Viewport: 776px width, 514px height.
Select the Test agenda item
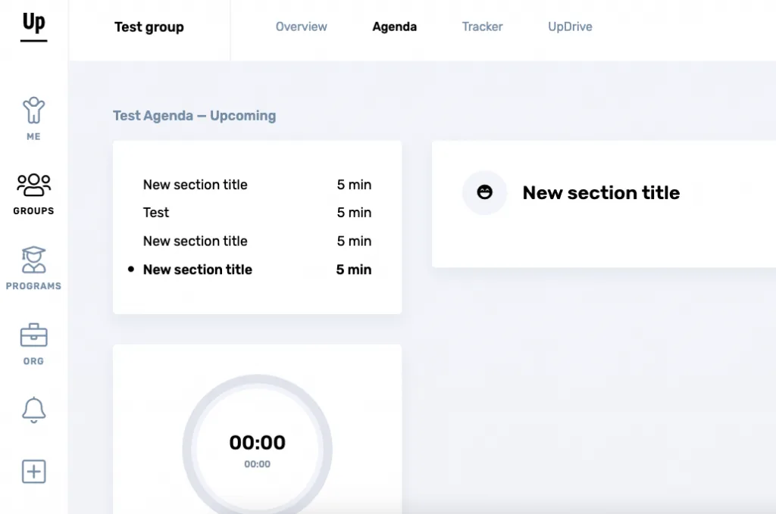[x=156, y=213]
